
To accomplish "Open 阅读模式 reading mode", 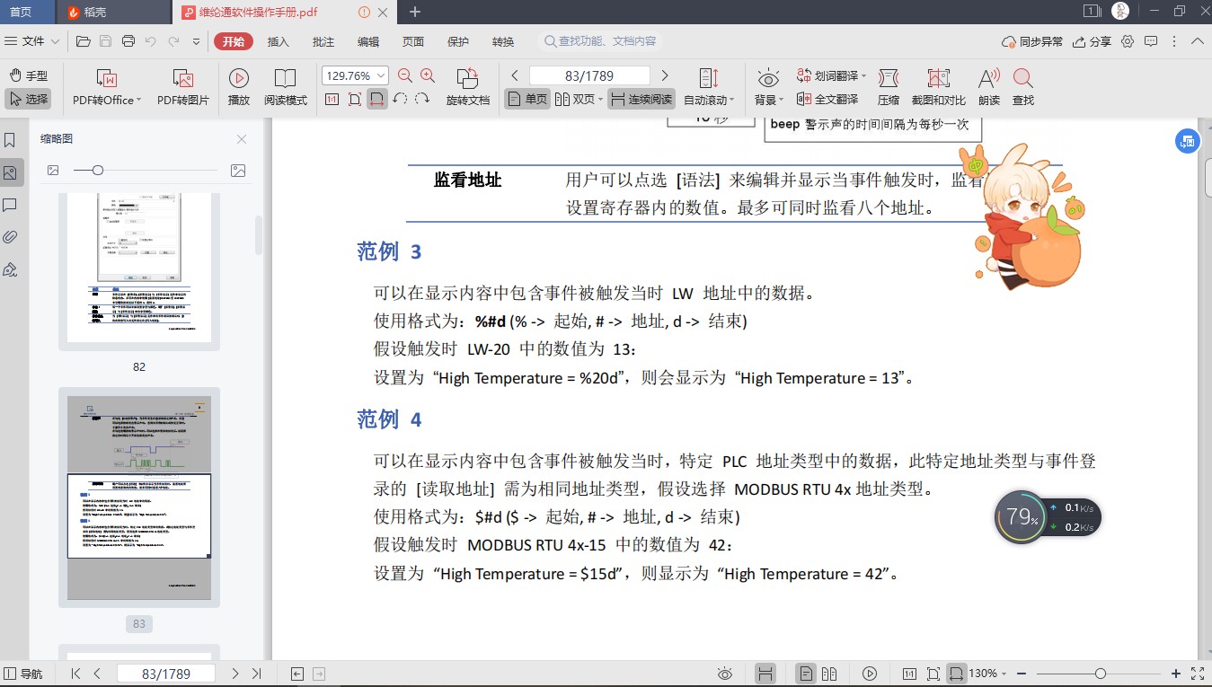I will point(285,88).
